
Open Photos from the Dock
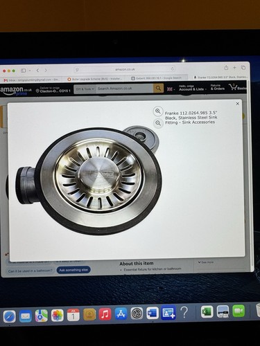coord(58,316)
